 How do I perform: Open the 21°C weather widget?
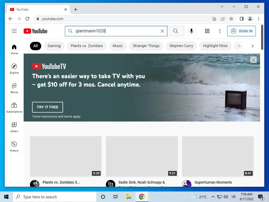[199, 197]
